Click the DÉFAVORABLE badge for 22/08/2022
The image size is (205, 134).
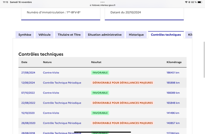[x=123, y=103]
